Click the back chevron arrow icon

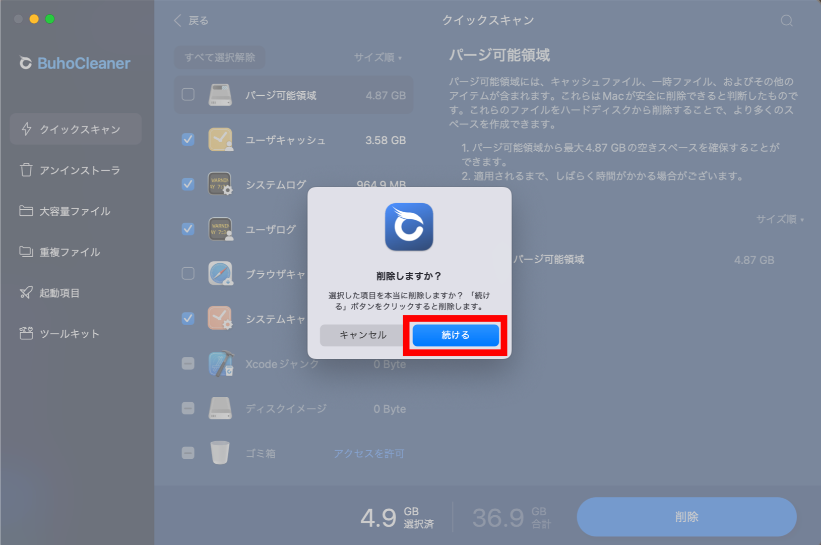(x=177, y=21)
